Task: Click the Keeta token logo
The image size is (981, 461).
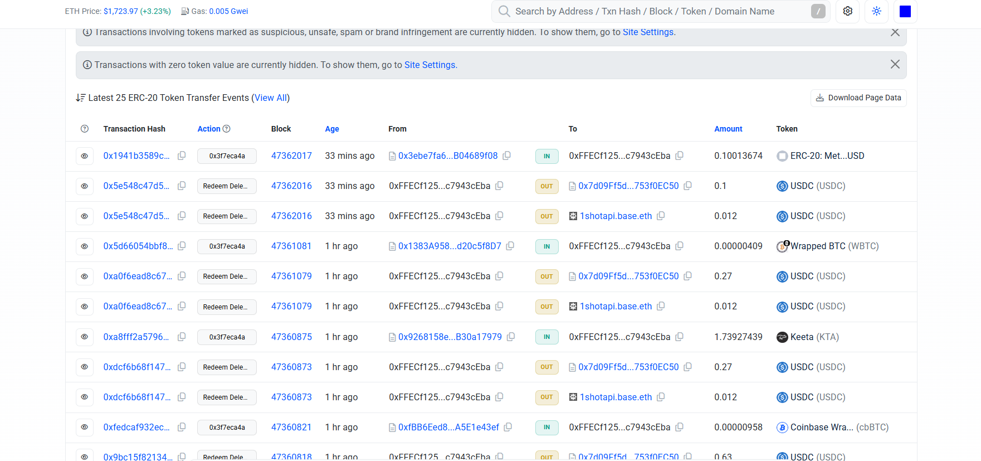Action: tap(782, 337)
